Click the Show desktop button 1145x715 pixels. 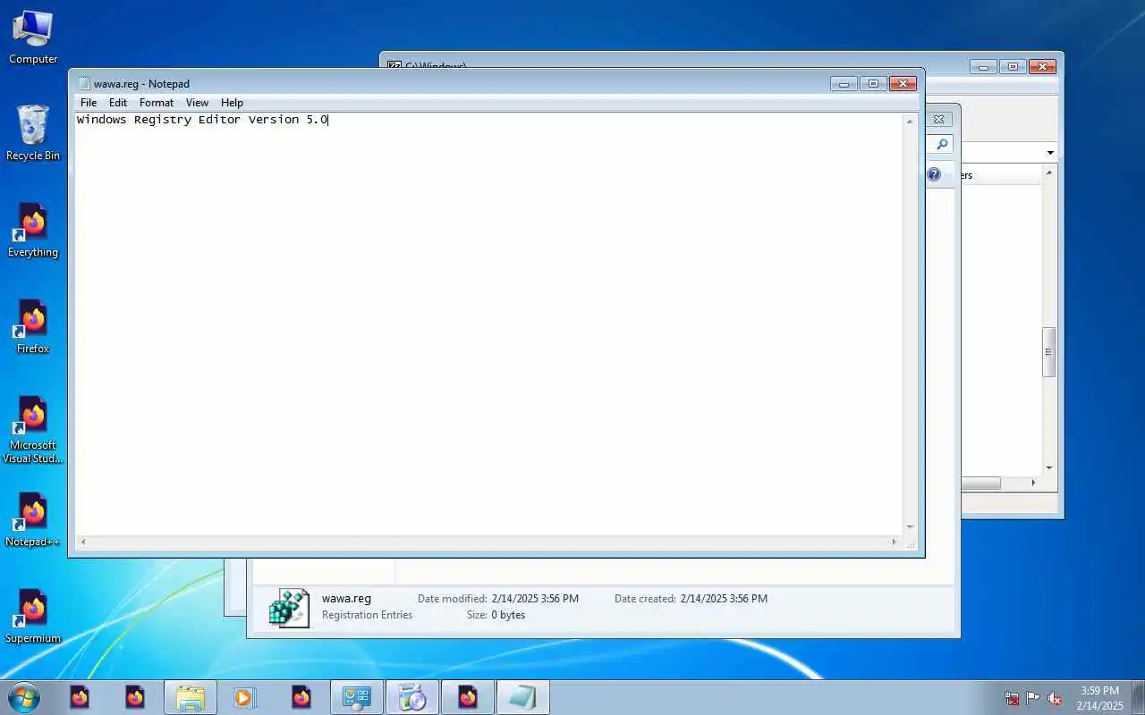[x=1138, y=697]
